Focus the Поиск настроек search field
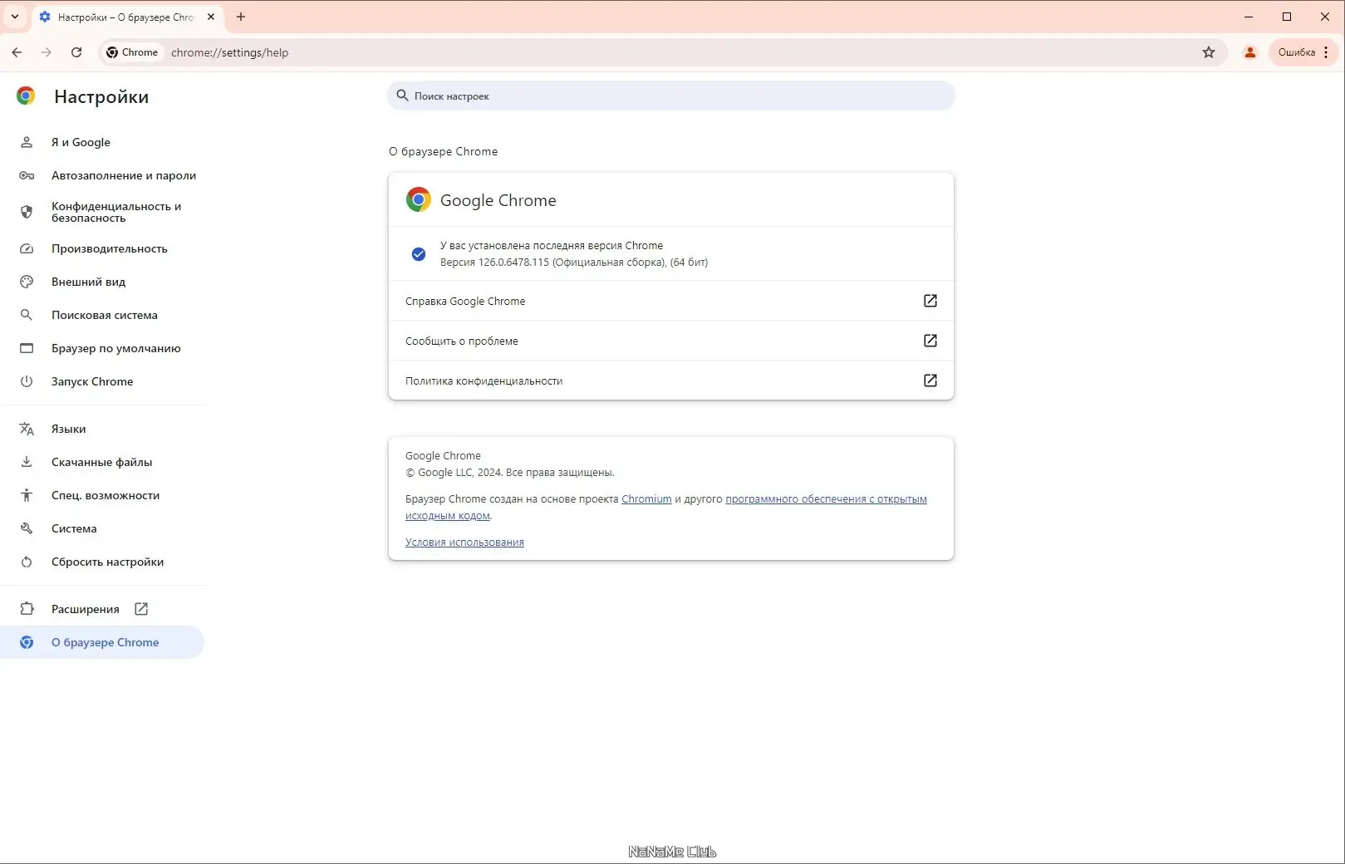This screenshot has height=864, width=1345. pyautogui.click(x=671, y=96)
